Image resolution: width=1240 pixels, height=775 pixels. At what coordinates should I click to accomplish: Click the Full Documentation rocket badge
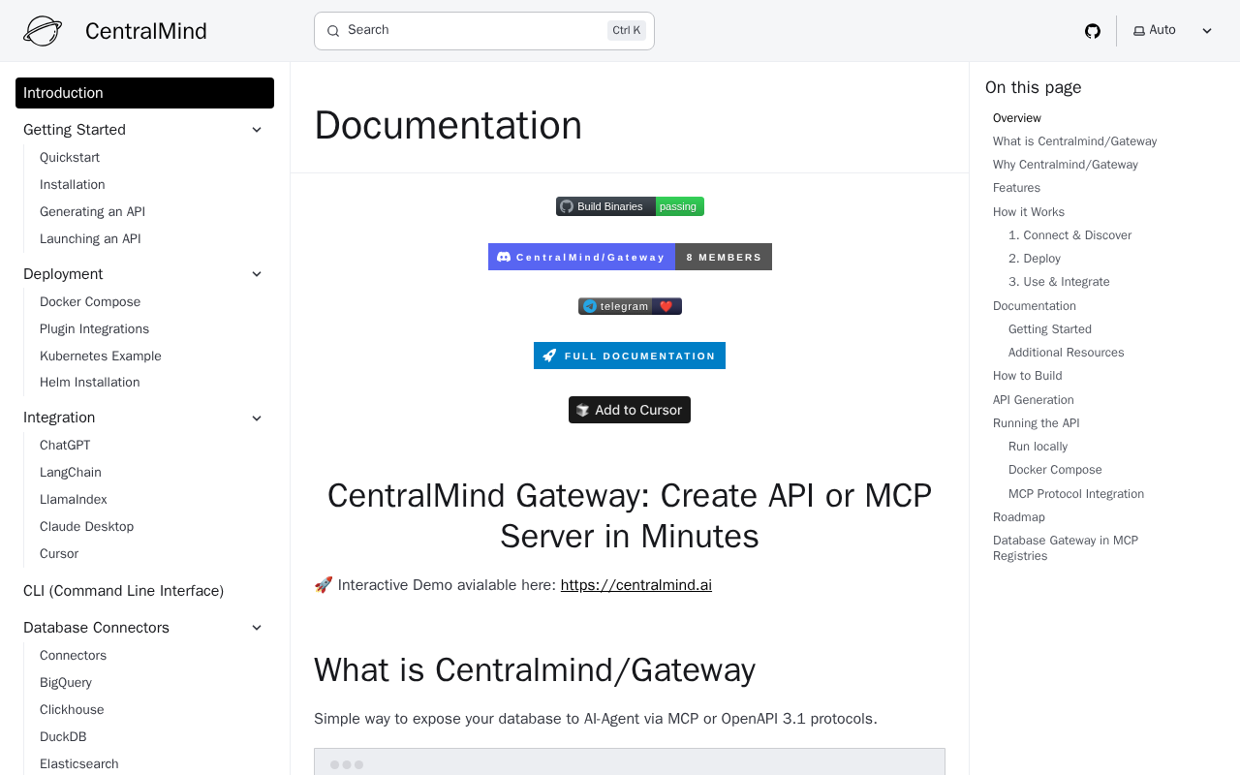click(630, 356)
